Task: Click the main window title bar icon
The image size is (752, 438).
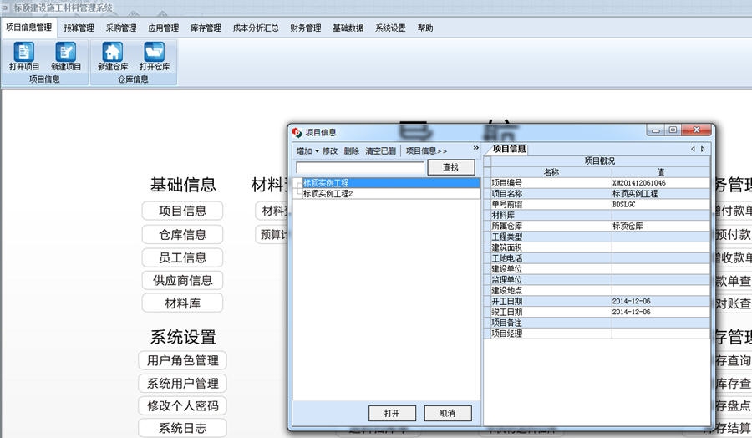Action: coord(5,8)
